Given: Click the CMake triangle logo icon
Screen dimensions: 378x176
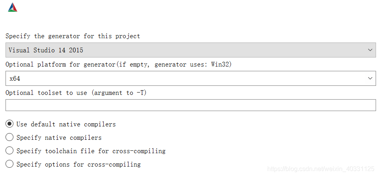Looking at the screenshot, I should pos(13,7).
